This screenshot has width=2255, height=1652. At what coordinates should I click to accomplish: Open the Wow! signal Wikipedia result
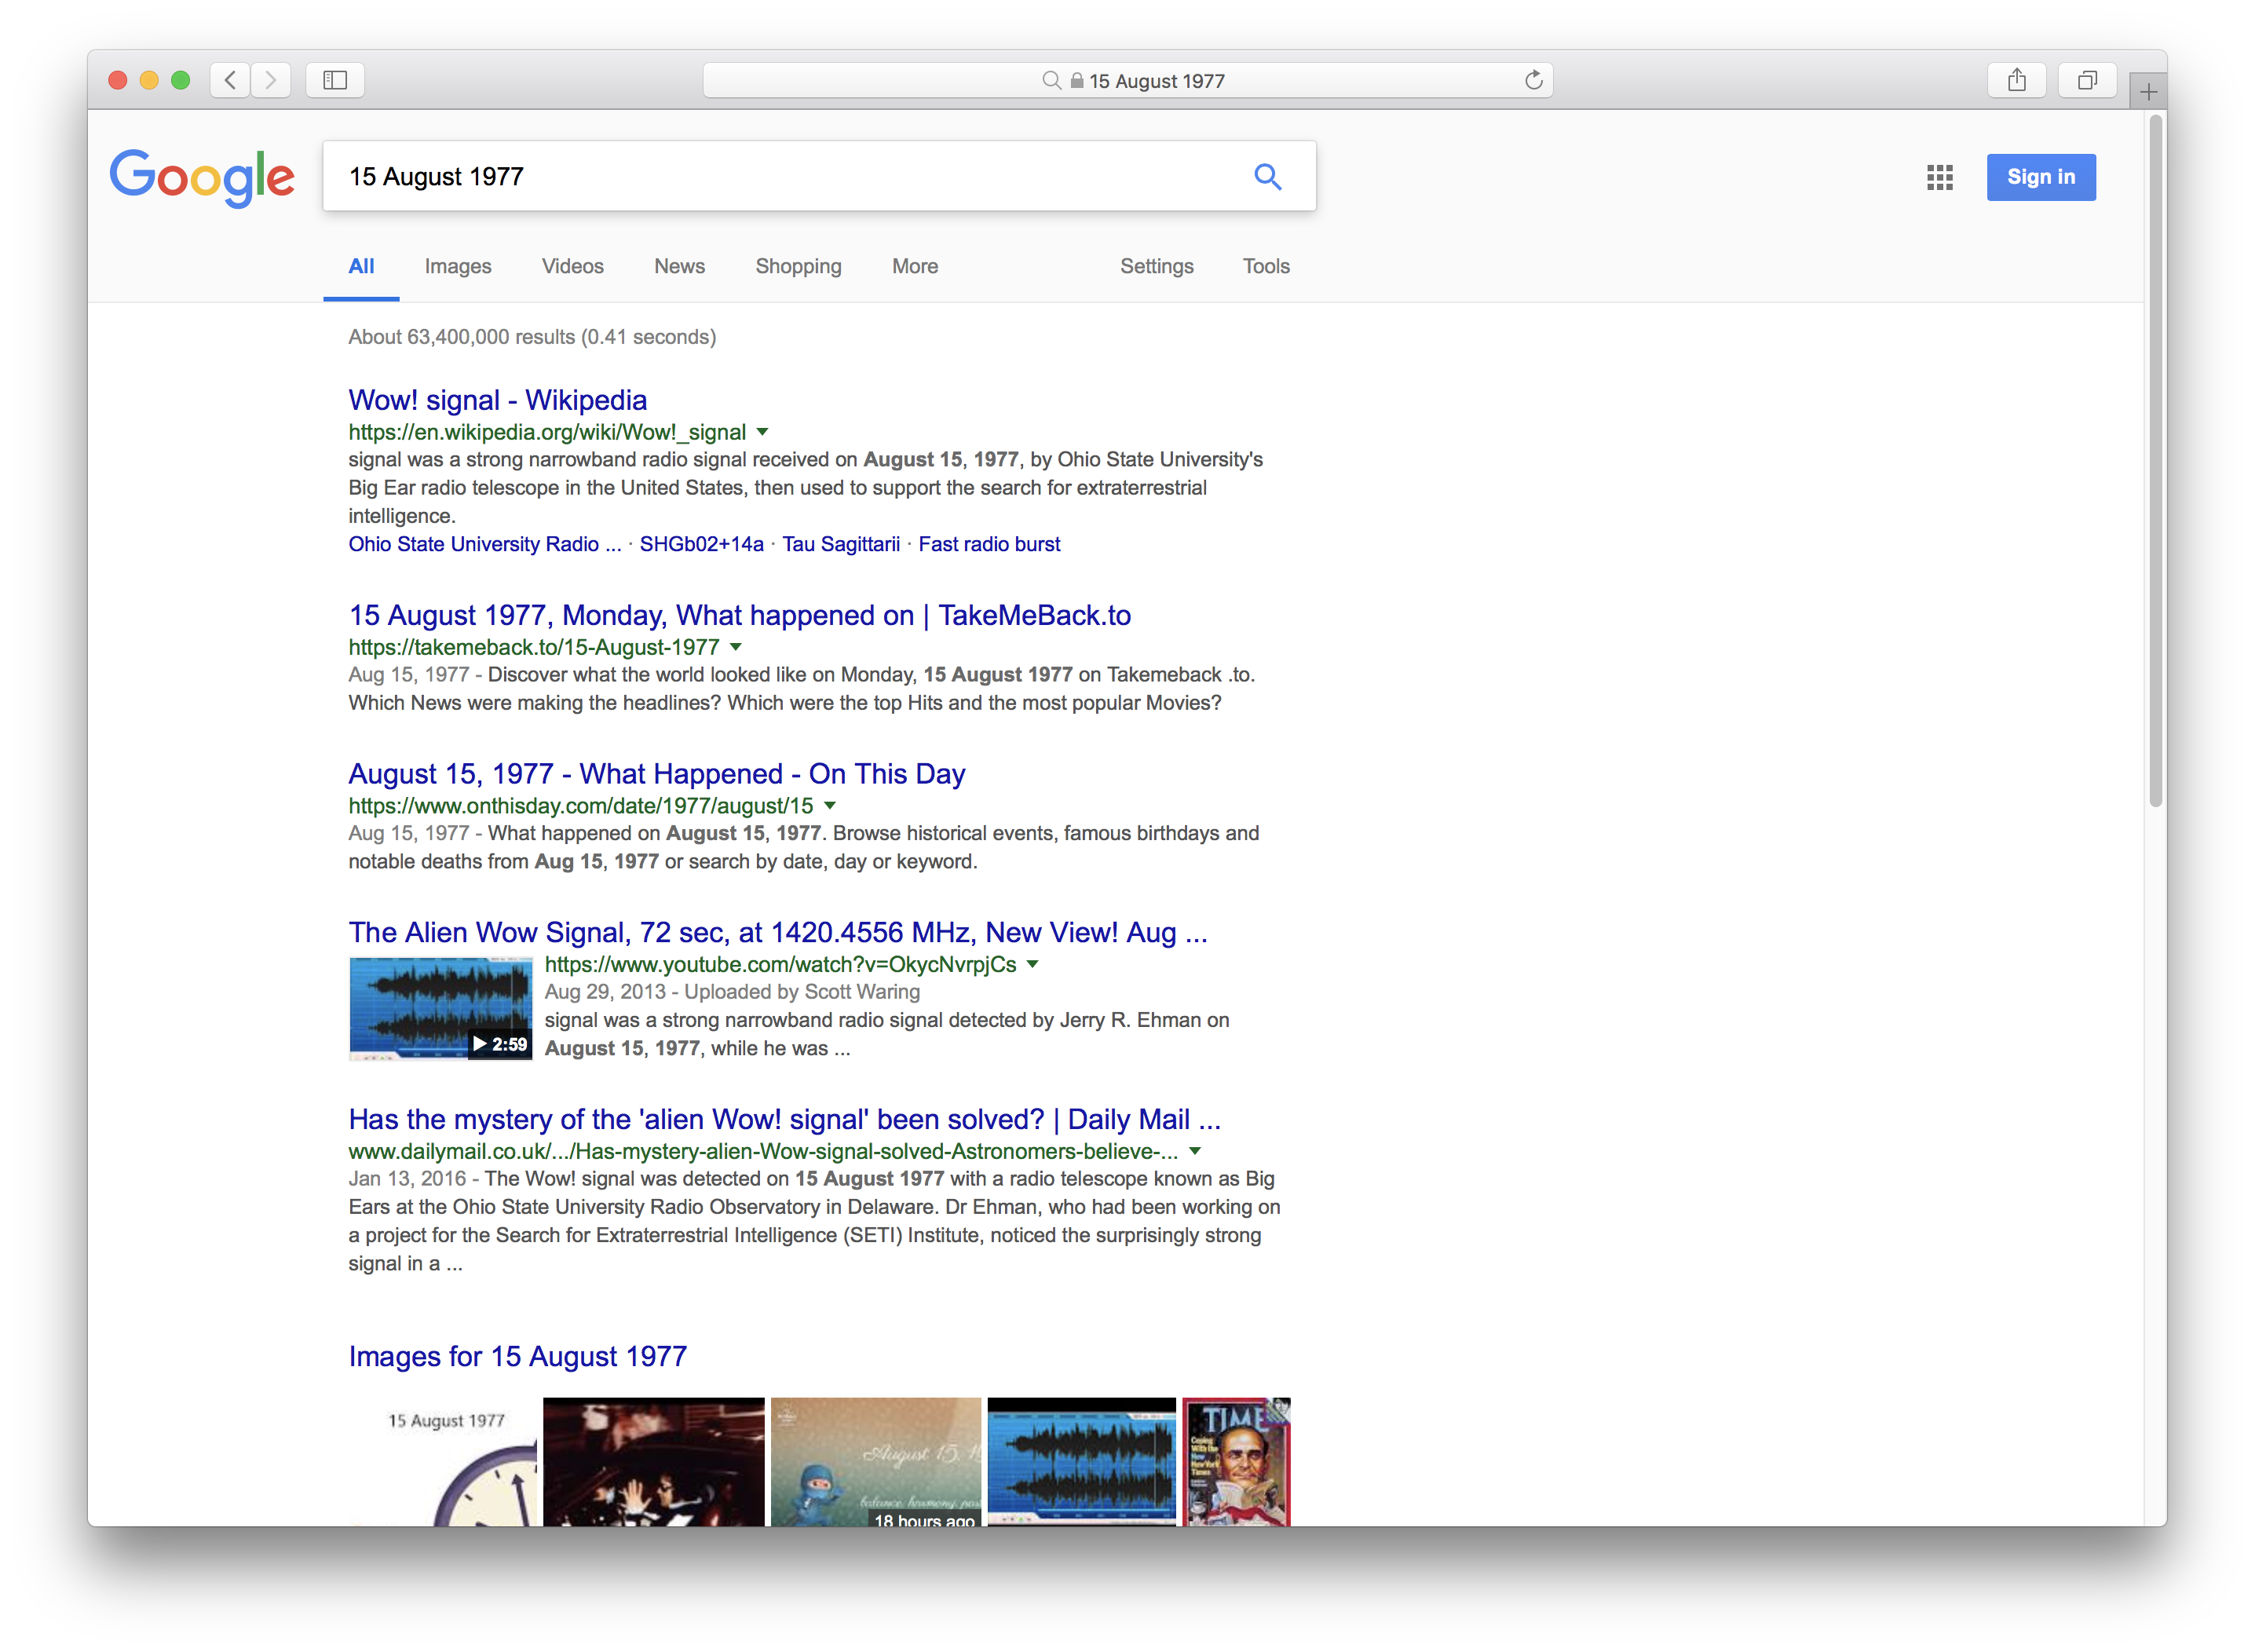click(x=497, y=400)
